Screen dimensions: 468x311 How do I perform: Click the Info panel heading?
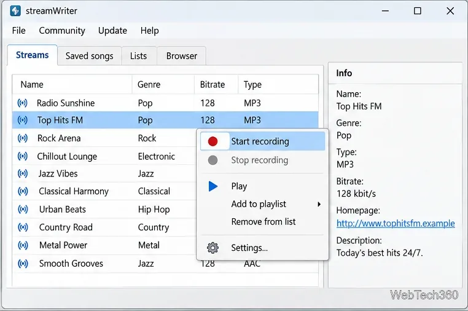pos(344,73)
